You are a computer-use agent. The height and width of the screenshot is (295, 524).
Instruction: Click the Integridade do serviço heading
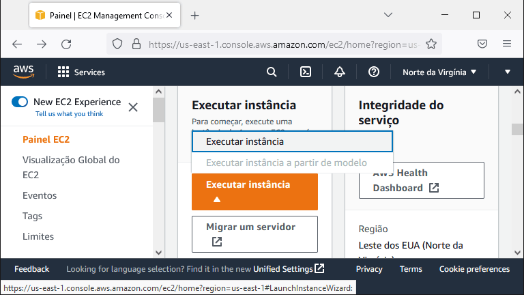tap(401, 113)
